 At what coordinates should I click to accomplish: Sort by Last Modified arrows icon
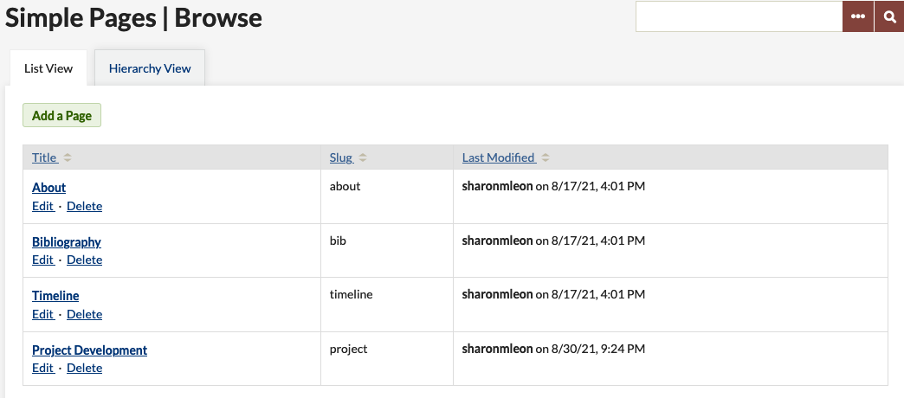pos(546,157)
